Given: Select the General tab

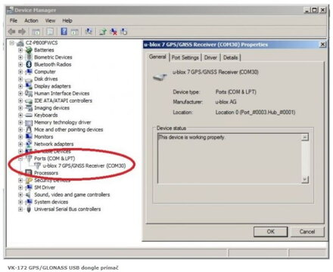Looking at the screenshot, I should 157,57.
